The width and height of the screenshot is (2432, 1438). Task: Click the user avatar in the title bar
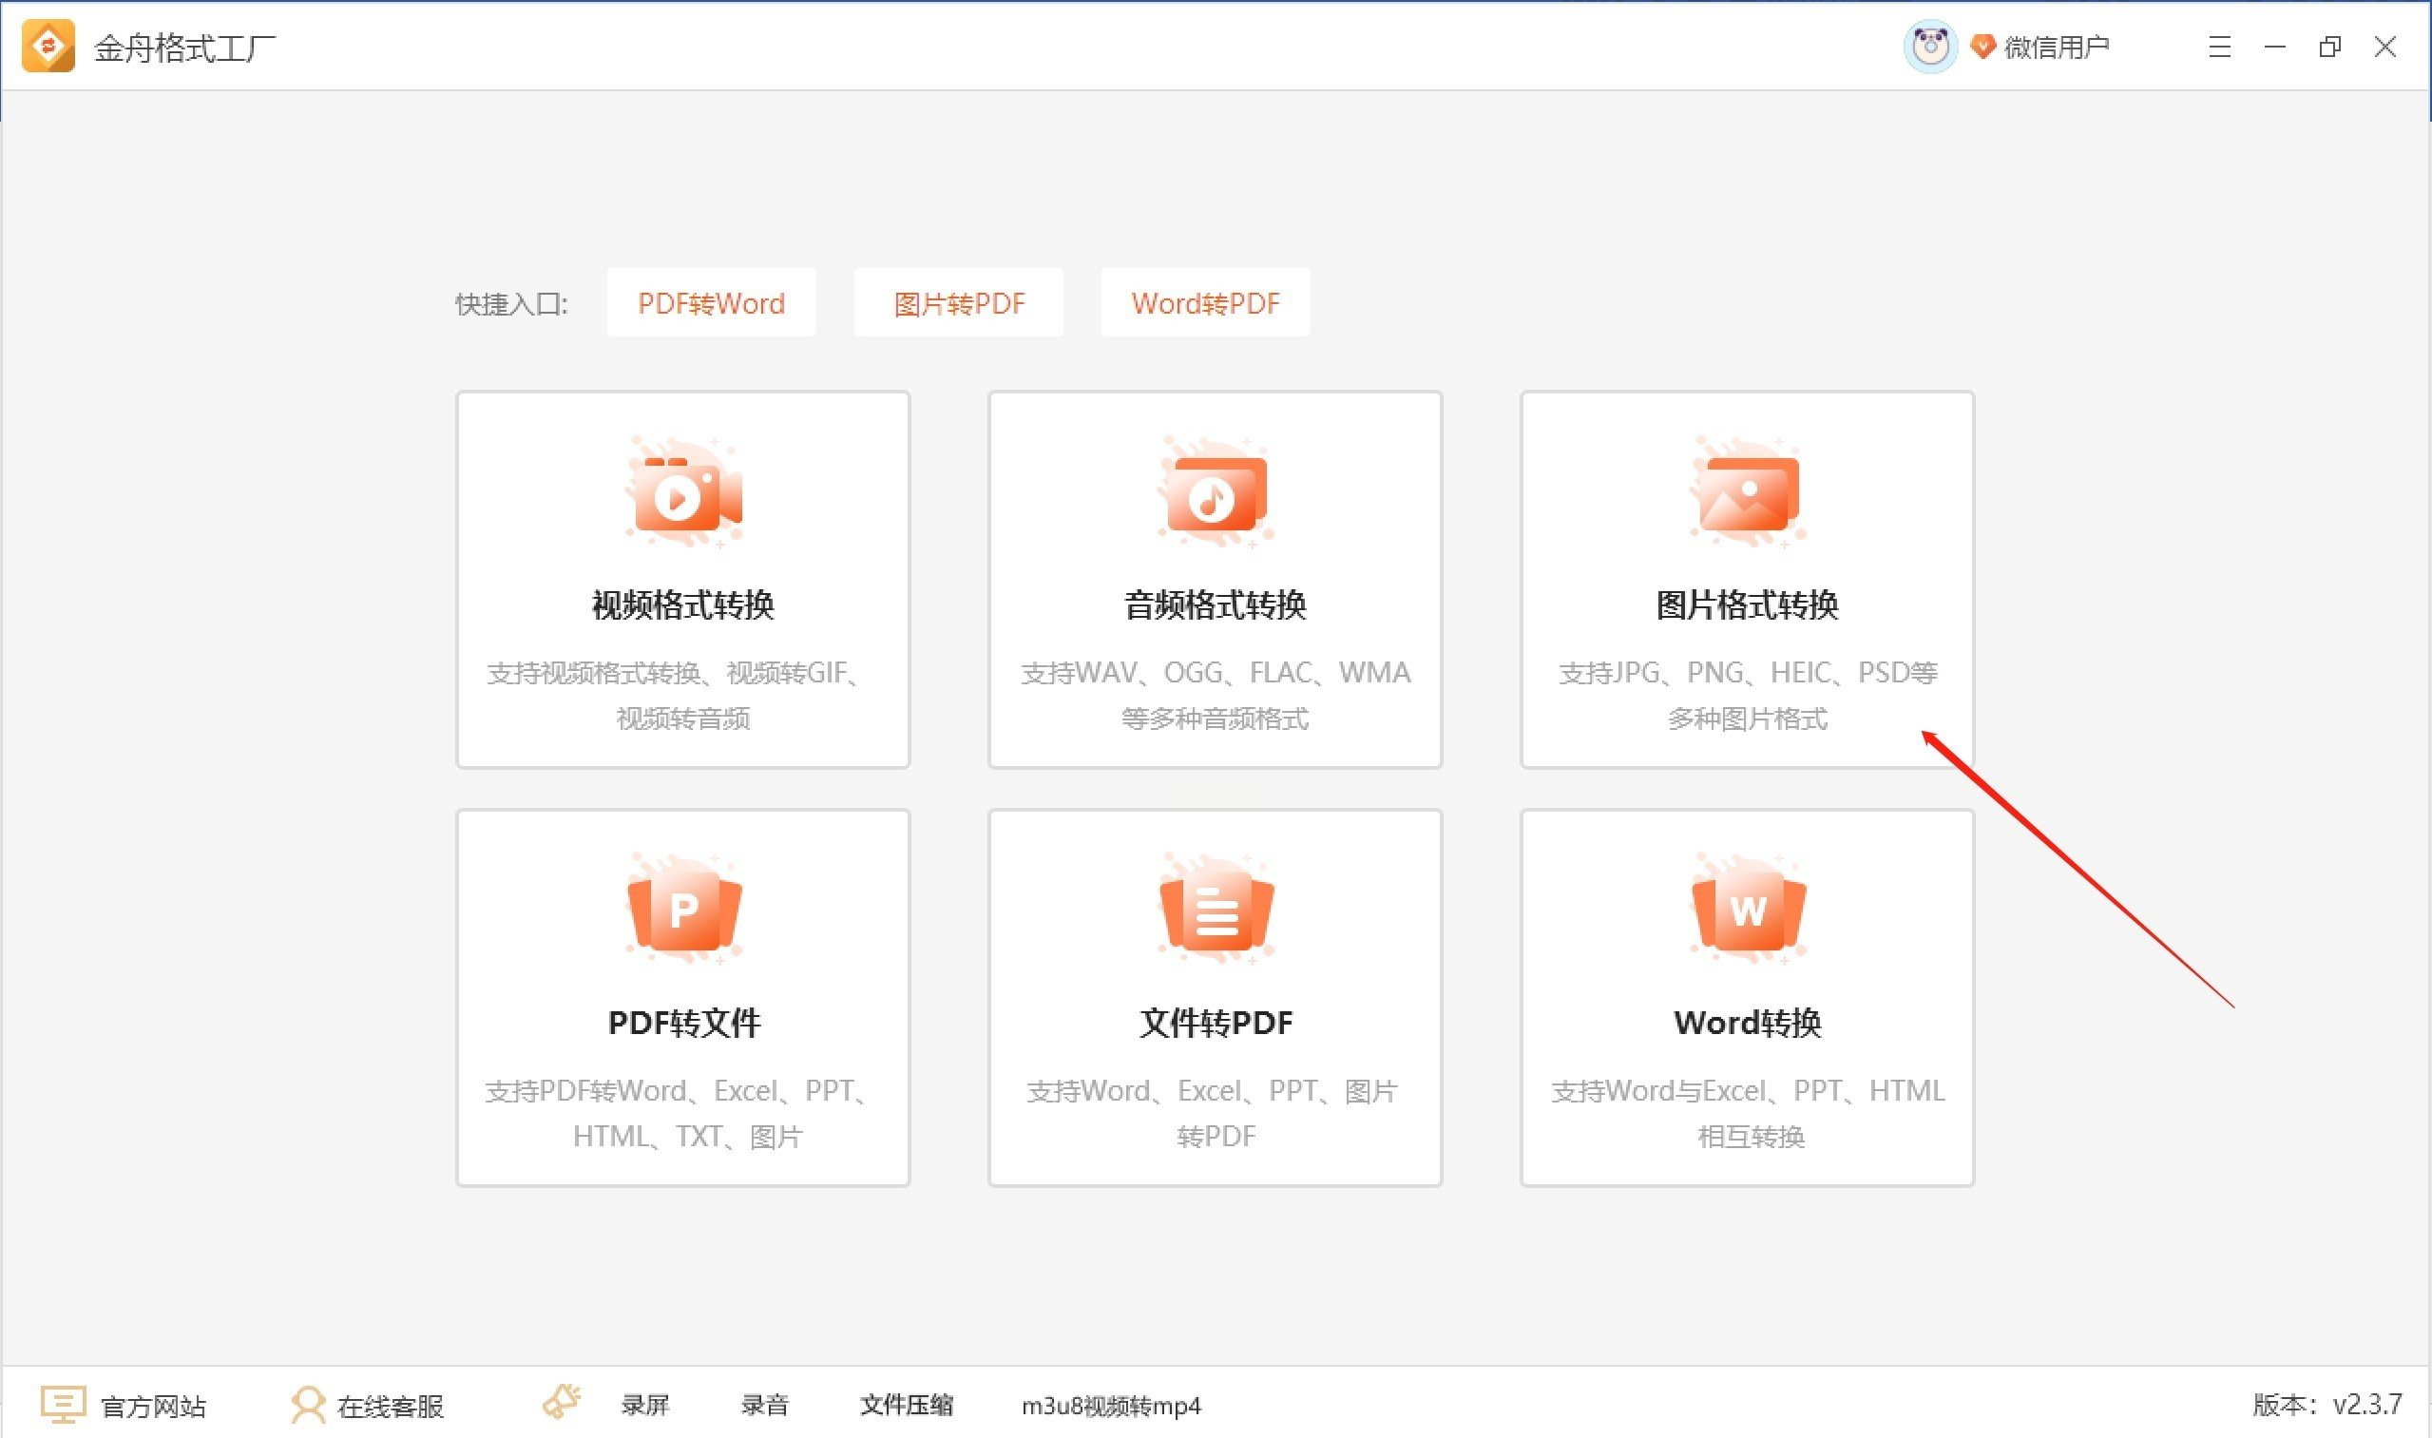point(1929,47)
